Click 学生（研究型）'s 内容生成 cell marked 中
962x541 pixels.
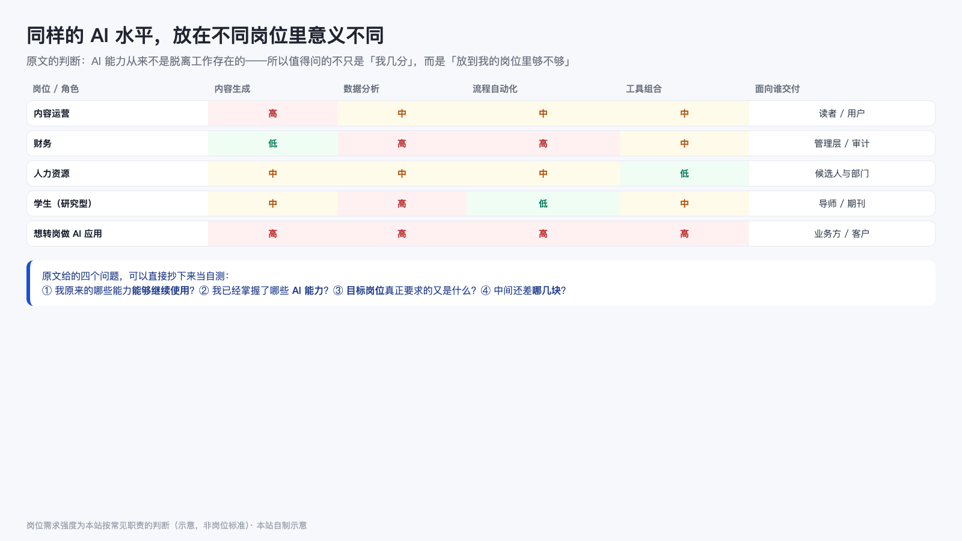pos(273,204)
